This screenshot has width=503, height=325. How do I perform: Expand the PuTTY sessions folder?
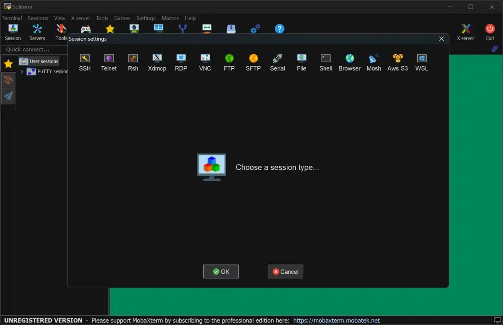pyautogui.click(x=22, y=71)
